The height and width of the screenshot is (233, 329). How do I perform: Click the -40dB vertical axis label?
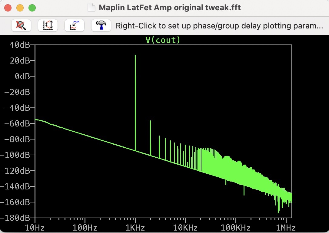pyautogui.click(x=17, y=108)
